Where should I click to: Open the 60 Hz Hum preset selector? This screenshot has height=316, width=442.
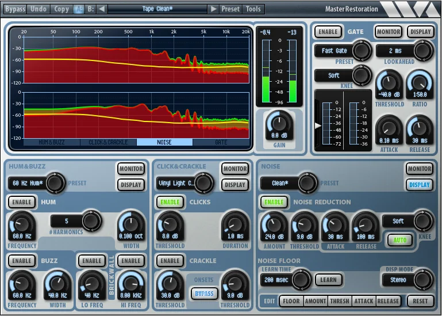36,183
